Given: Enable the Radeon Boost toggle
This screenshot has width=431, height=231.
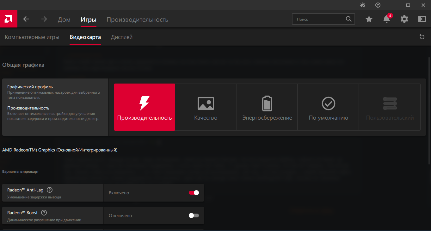Looking at the screenshot, I should [x=194, y=215].
